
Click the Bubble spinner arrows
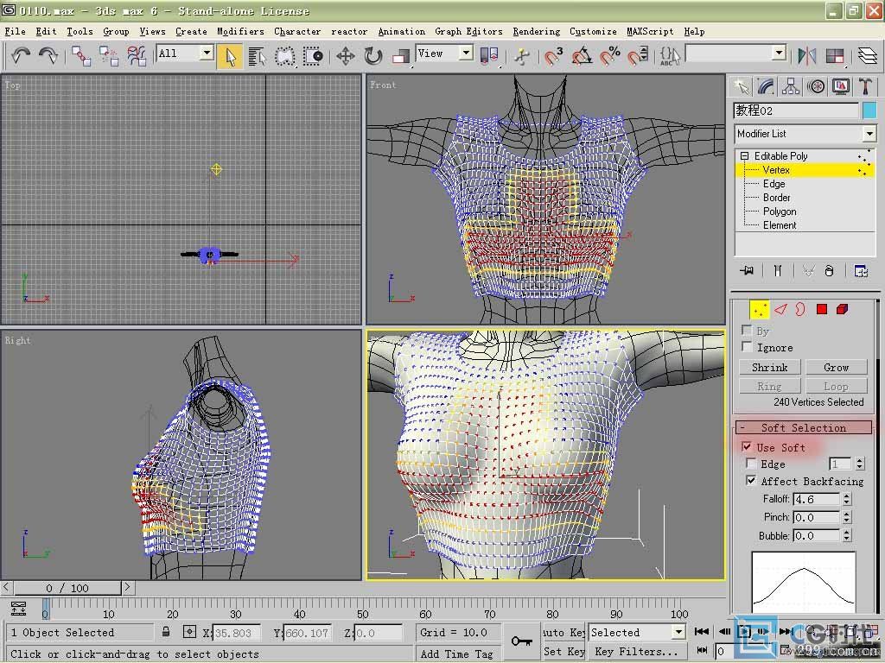846,535
